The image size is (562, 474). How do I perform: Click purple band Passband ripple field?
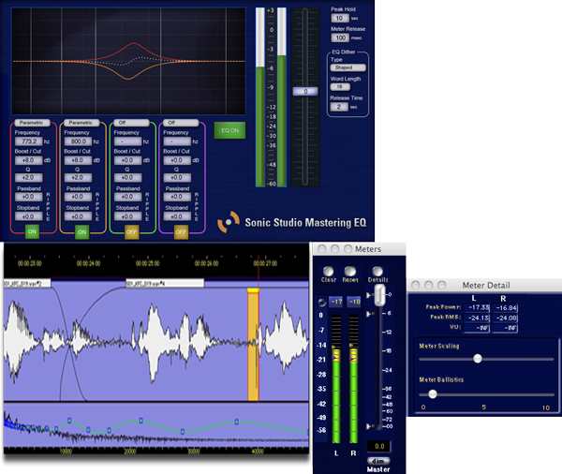pos(177,197)
